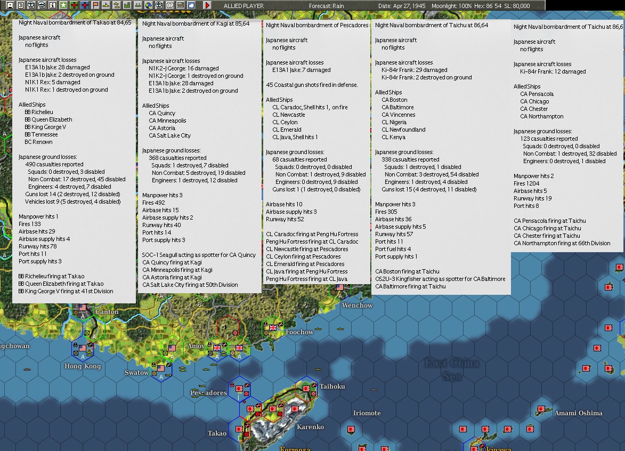
Task: Open the document list icon in toolbar
Action: [20, 5]
